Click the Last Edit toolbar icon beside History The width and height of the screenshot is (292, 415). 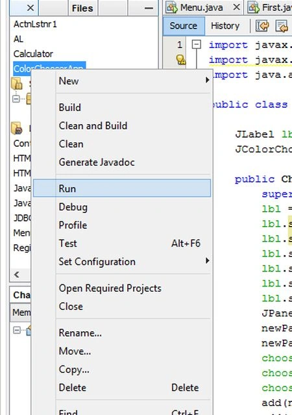262,26
